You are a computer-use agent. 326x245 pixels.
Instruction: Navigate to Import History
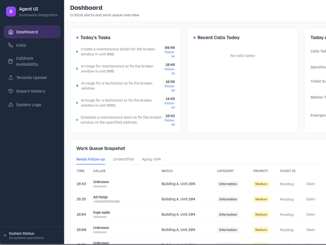[32, 91]
